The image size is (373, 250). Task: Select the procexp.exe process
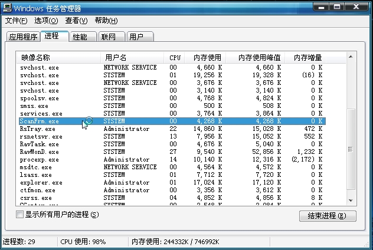pos(172,159)
